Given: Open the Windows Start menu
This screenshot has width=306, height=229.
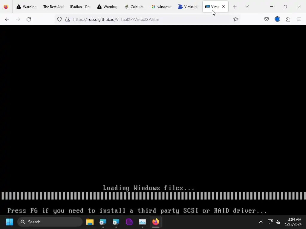Looking at the screenshot, I should click(10, 222).
